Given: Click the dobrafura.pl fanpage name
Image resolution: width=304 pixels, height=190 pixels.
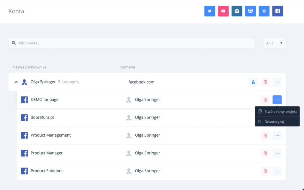Looking at the screenshot, I should 42,117.
